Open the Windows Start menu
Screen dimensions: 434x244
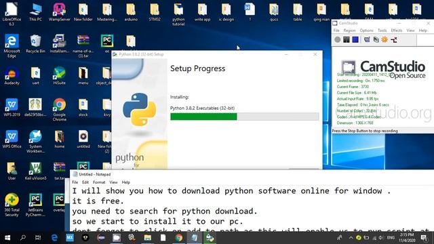point(7,238)
